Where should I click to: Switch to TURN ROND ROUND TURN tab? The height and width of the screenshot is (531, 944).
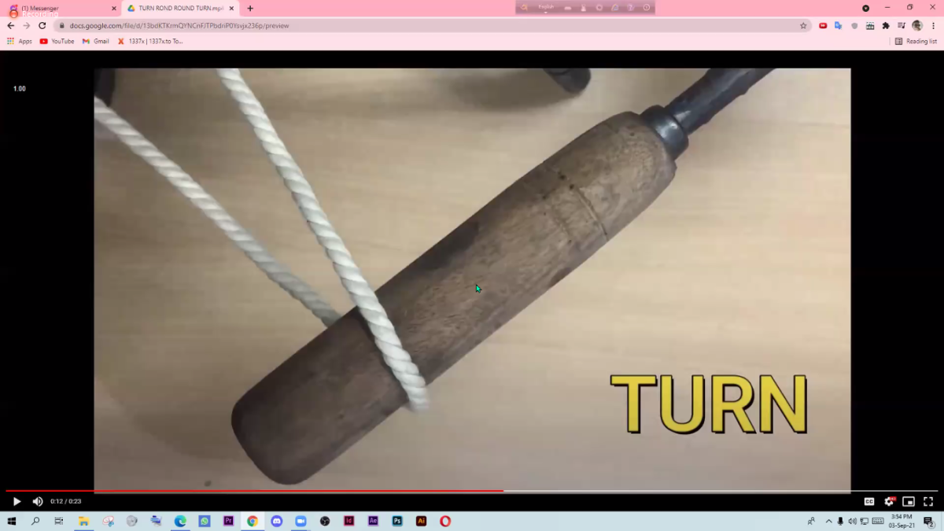tap(181, 9)
